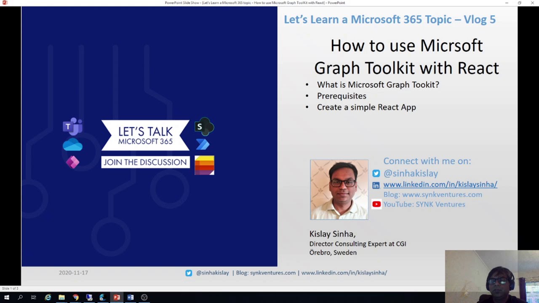Open Task View on the taskbar
Image resolution: width=539 pixels, height=303 pixels.
click(x=34, y=298)
